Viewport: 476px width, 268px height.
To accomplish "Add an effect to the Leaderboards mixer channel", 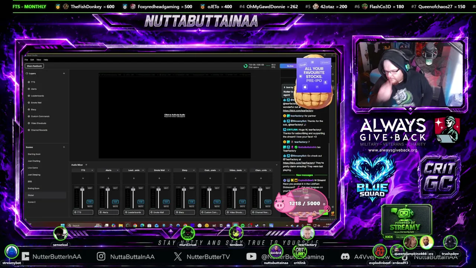I will click(134, 178).
